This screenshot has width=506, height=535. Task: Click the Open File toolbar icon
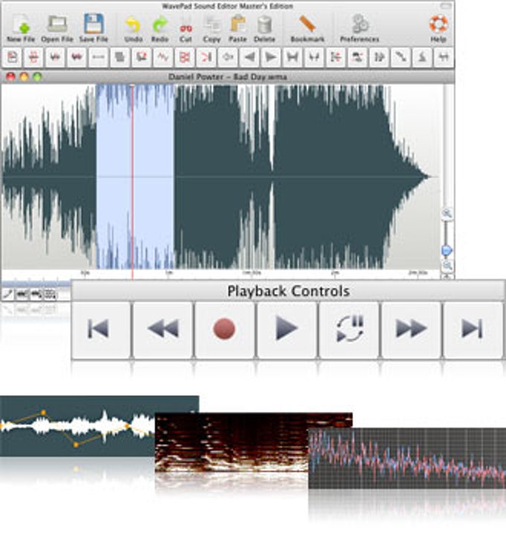(x=57, y=28)
